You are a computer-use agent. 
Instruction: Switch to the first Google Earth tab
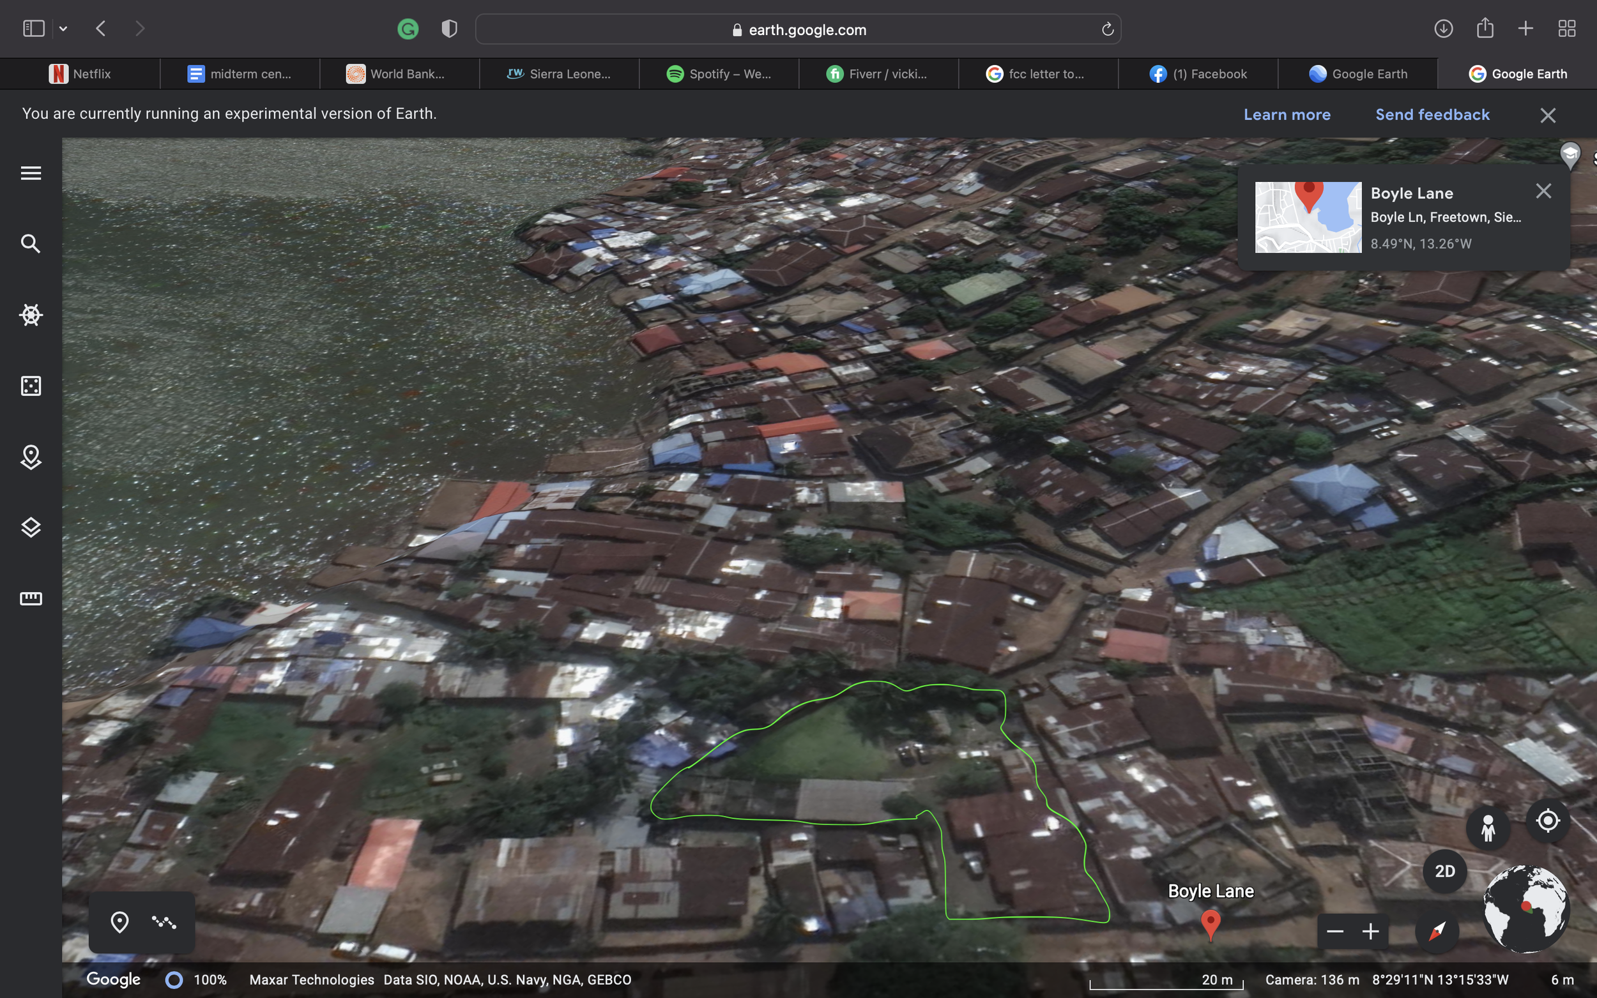(x=1358, y=74)
